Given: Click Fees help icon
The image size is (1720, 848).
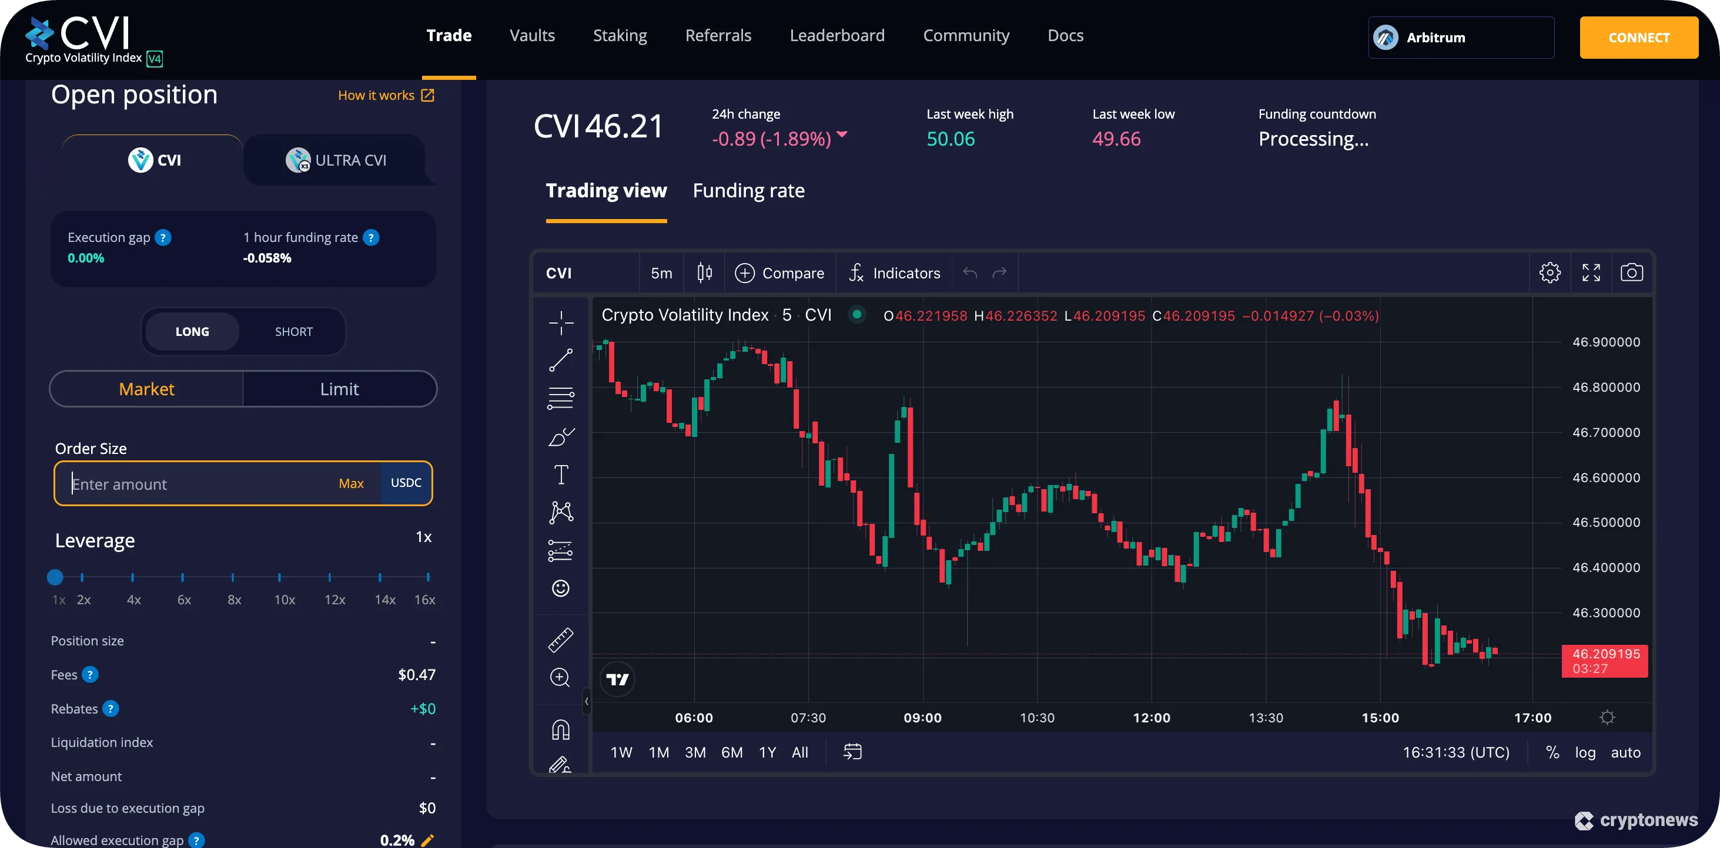Looking at the screenshot, I should click(x=90, y=675).
